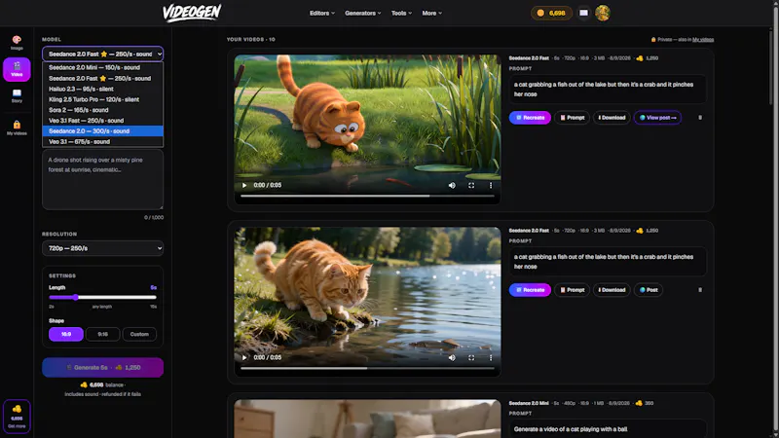The image size is (779, 438).
Task: Choose Seedance 2.0 Fast in model list
Action: coord(103,79)
